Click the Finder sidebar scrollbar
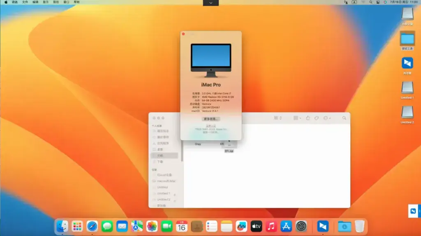This screenshot has height=236, width=421. 182,151
